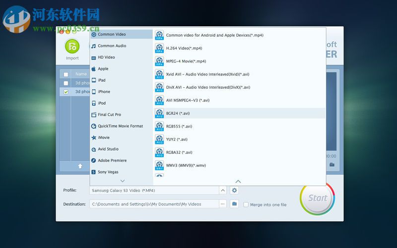Click the Xvid AVI format icon
Image resolution: width=397 pixels, height=248 pixels.
159,74
